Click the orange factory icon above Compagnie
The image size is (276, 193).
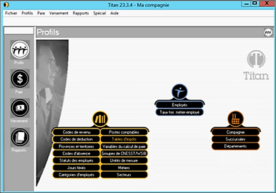coord(236,119)
